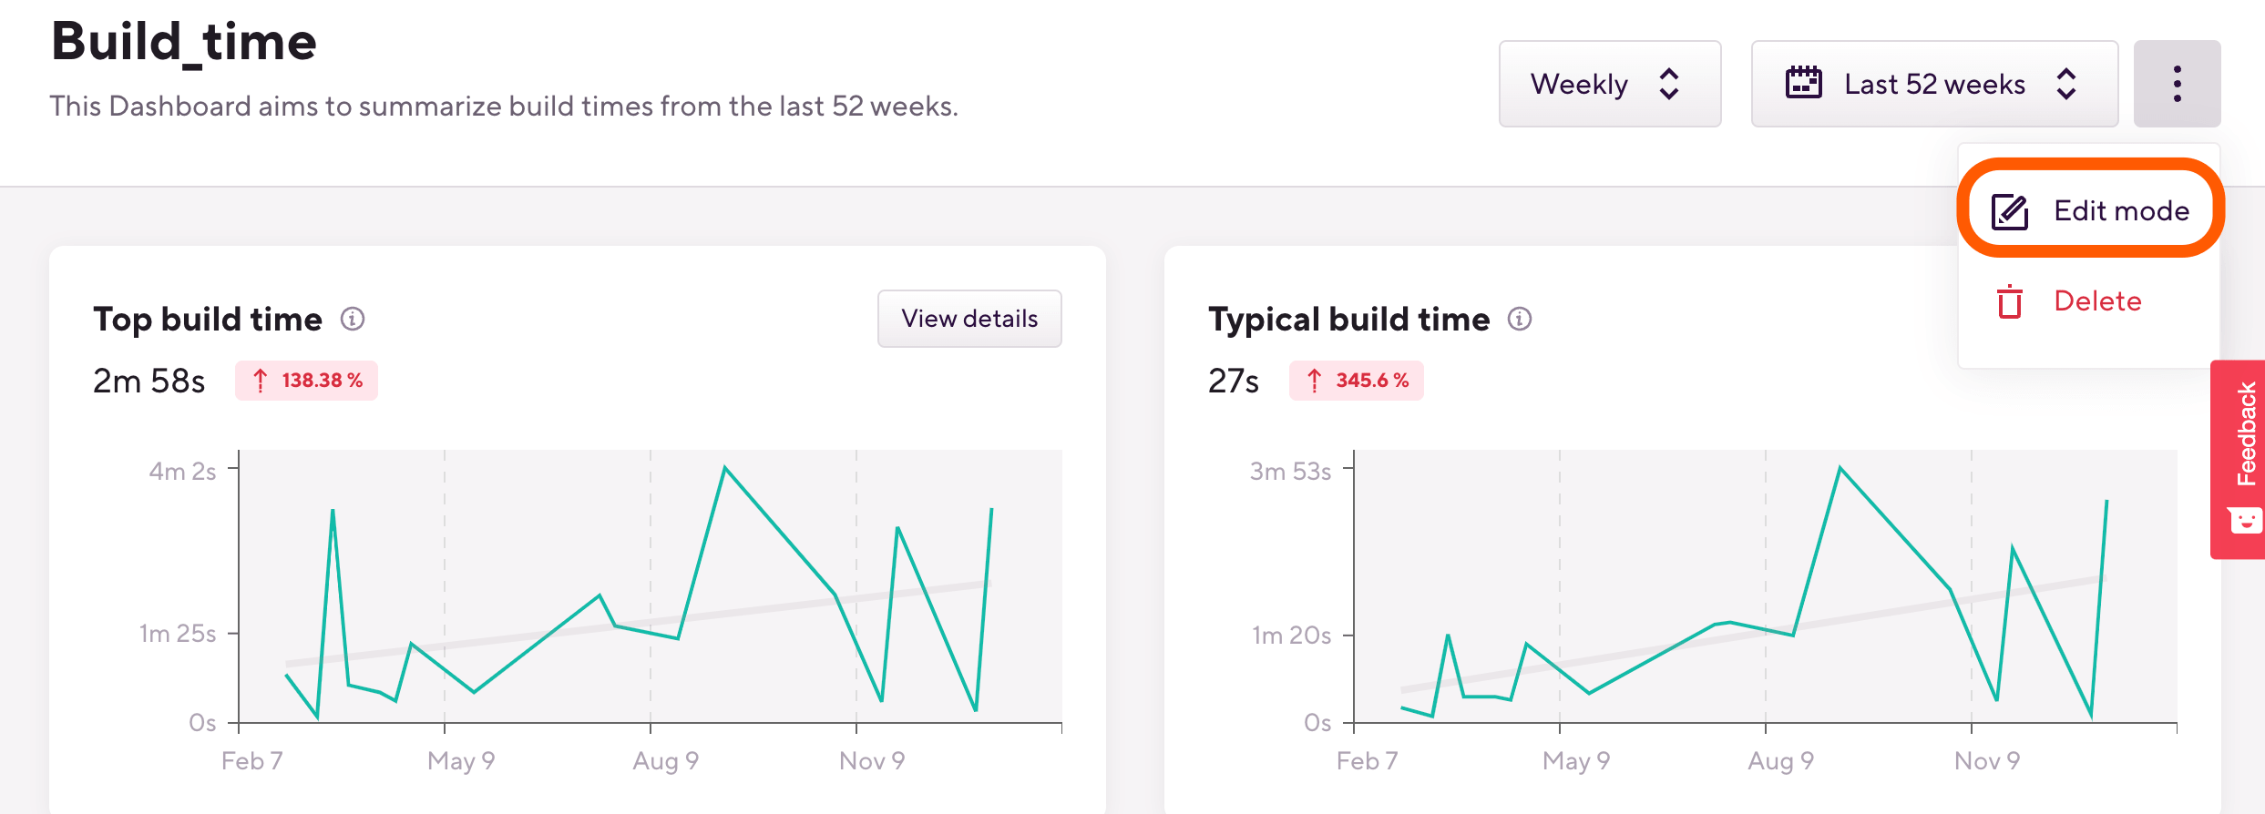2265x814 pixels.
Task: Click the 345.6% change badge
Action: pyautogui.click(x=1357, y=381)
